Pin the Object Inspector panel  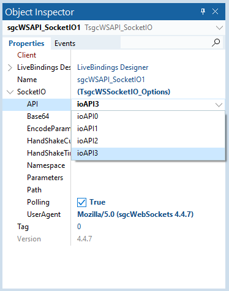[203, 12]
